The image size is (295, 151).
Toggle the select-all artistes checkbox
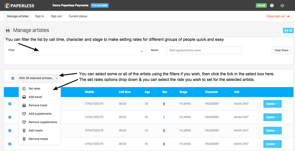pos(13,78)
